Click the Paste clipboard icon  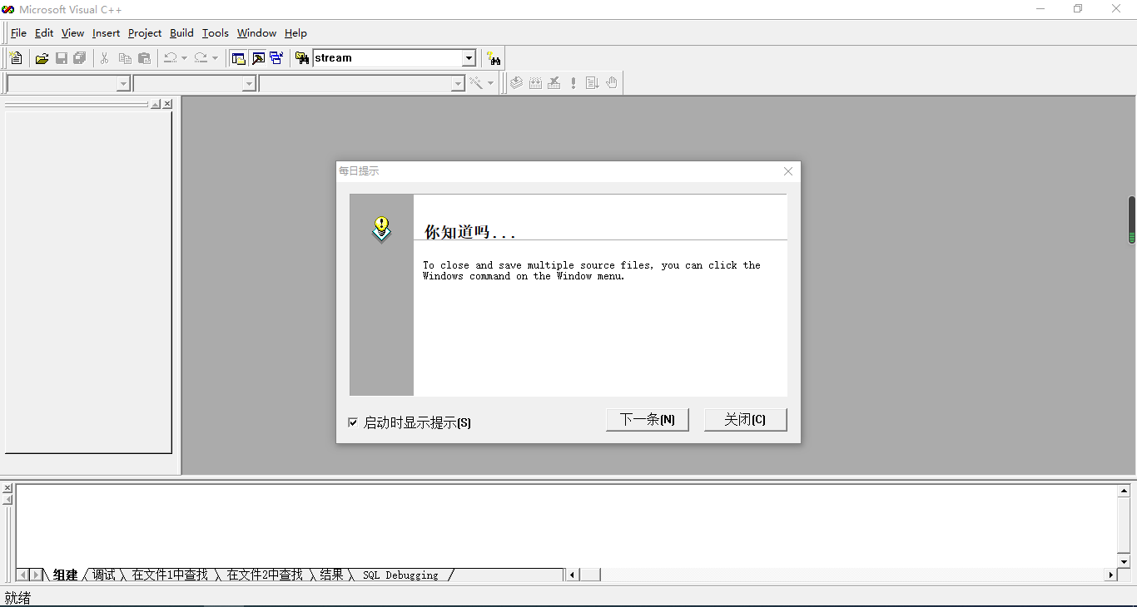pyautogui.click(x=144, y=58)
